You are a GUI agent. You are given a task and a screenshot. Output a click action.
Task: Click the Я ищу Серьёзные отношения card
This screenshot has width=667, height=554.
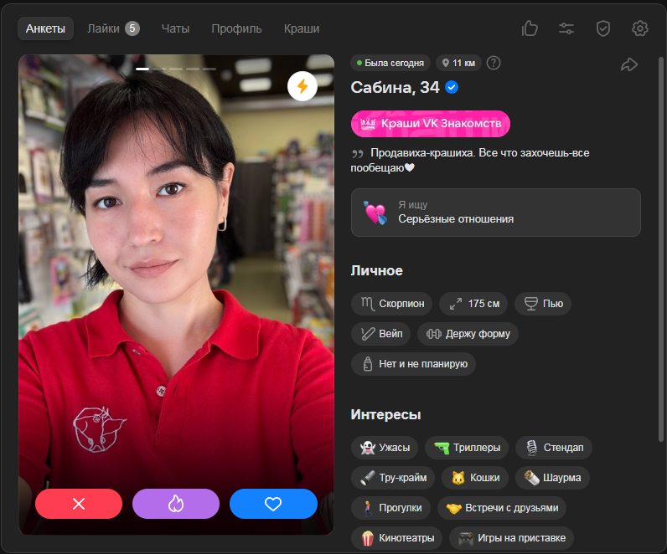coord(496,213)
